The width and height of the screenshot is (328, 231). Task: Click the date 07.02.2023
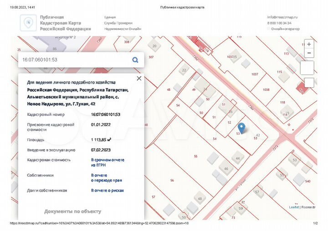tap(101, 150)
